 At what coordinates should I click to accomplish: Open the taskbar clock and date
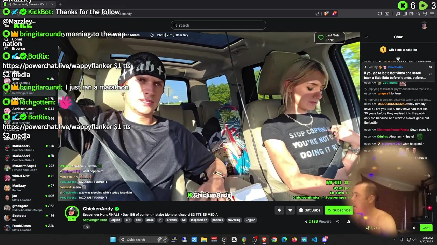(x=427, y=240)
